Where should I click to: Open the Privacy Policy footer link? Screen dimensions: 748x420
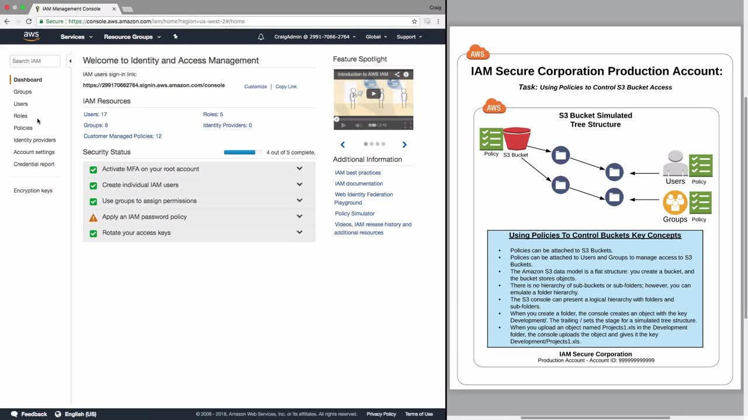(382, 414)
